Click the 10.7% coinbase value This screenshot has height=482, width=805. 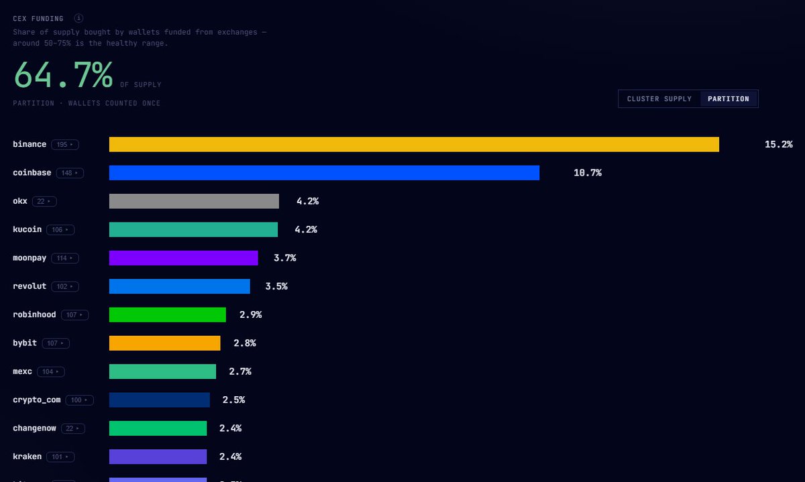coord(588,173)
